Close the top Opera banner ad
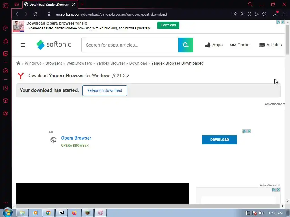The image size is (290, 217). (283, 22)
